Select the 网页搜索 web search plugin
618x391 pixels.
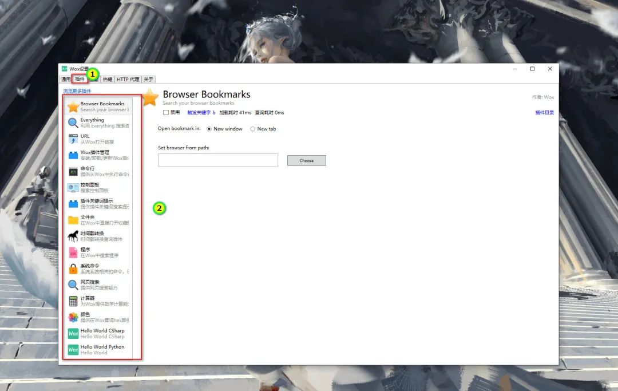click(x=98, y=285)
